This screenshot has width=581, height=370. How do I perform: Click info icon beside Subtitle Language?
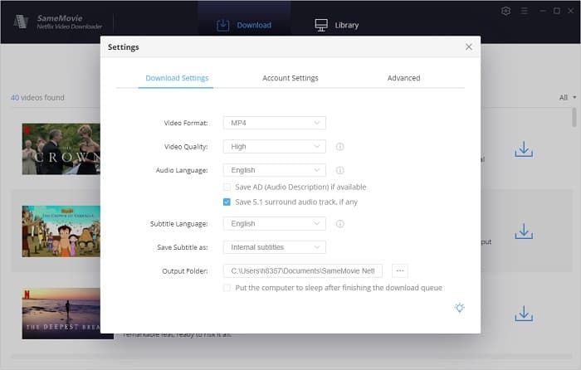[340, 224]
